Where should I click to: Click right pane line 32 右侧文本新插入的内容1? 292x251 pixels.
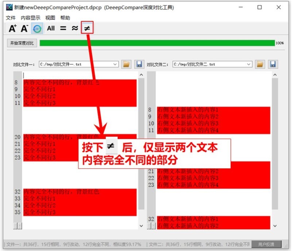(188, 219)
